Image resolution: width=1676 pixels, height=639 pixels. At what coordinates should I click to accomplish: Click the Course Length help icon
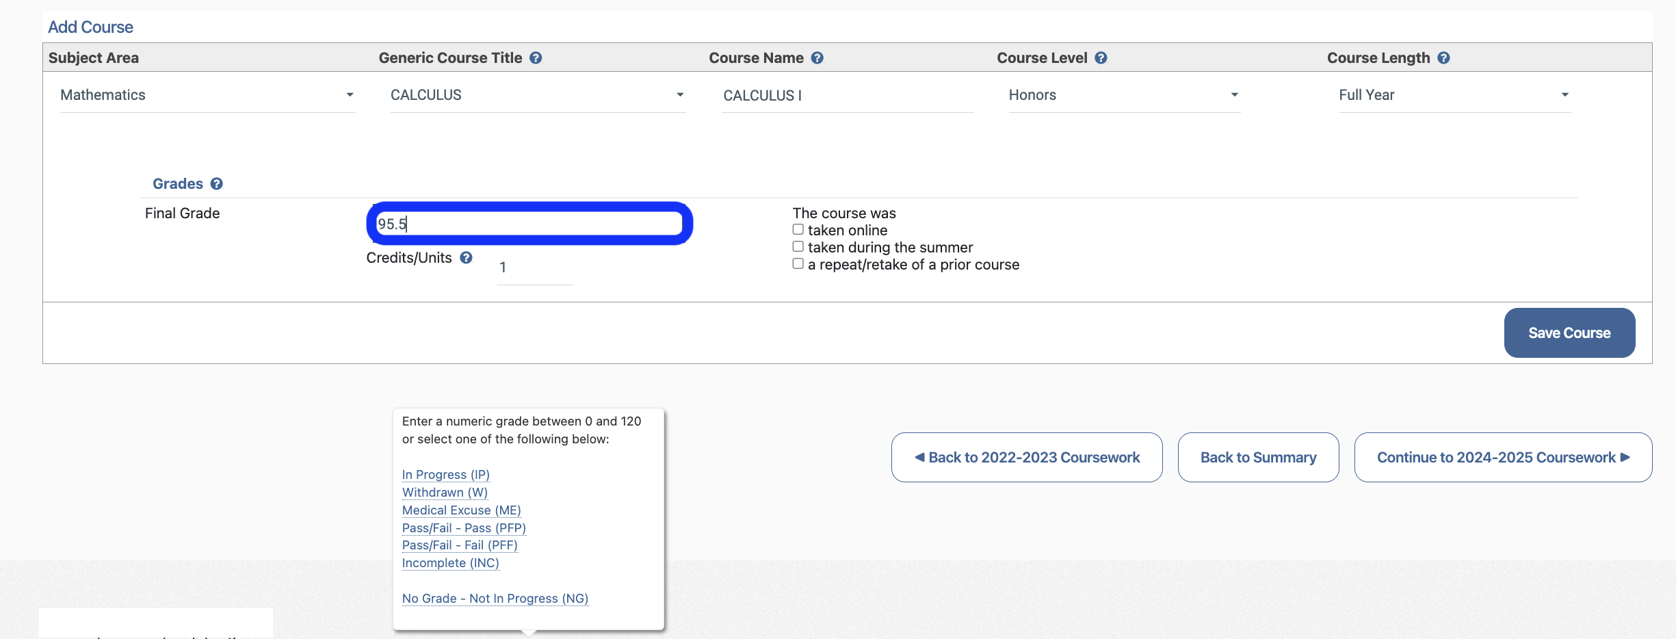pos(1443,58)
